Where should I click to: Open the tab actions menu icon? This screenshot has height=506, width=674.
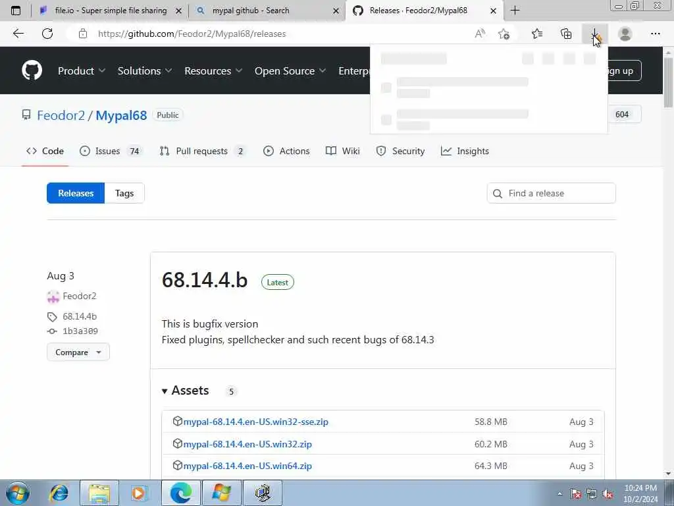pos(16,11)
